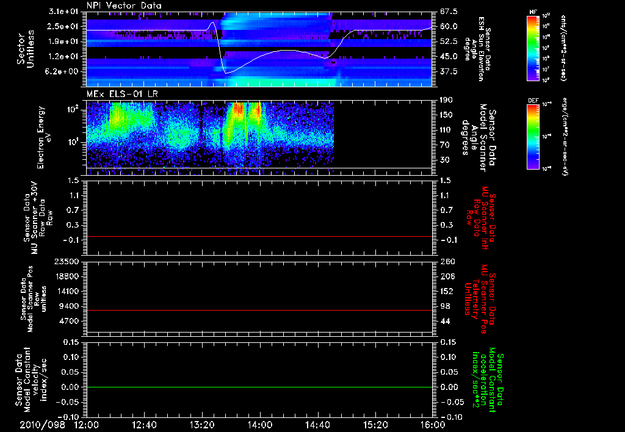Click the white sun elevation curve dip
This screenshot has width=625, height=432.
(226, 73)
